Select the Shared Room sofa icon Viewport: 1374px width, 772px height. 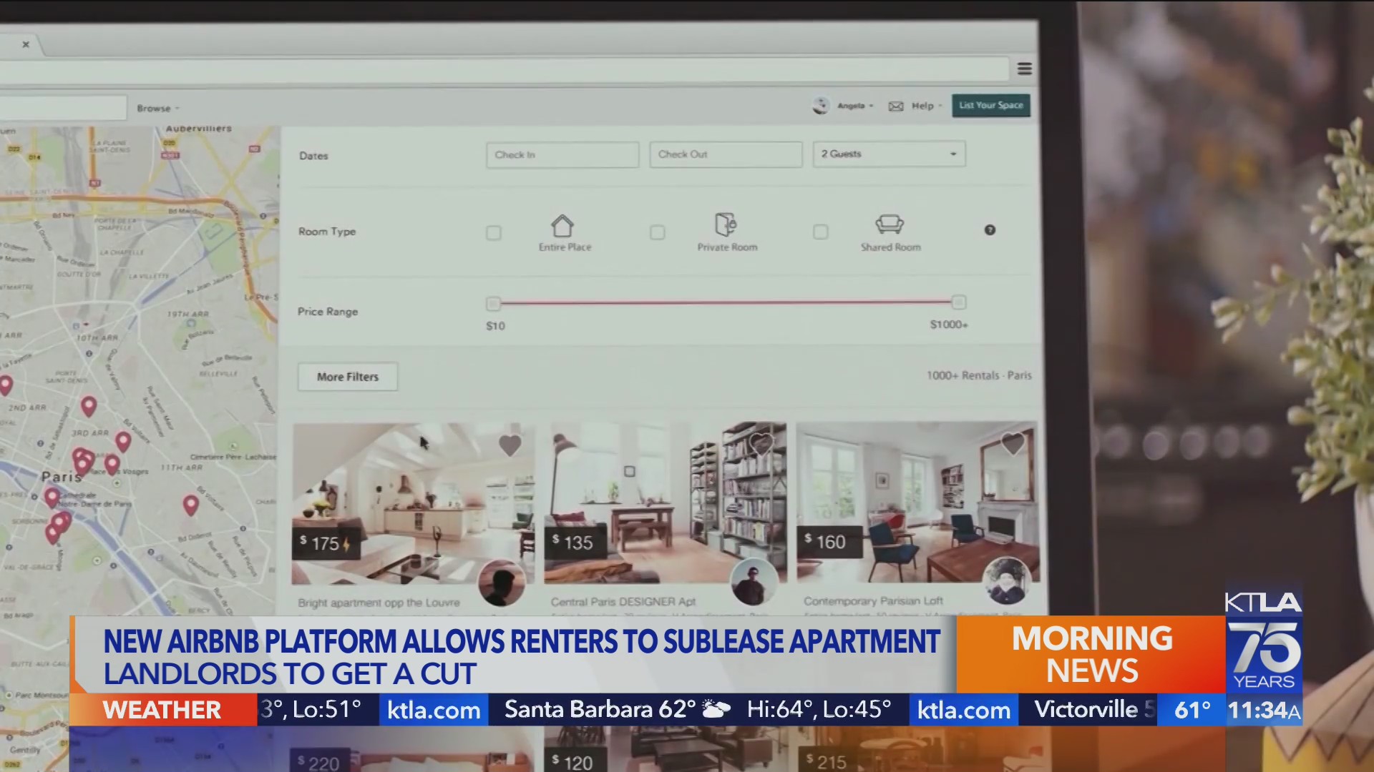[889, 226]
